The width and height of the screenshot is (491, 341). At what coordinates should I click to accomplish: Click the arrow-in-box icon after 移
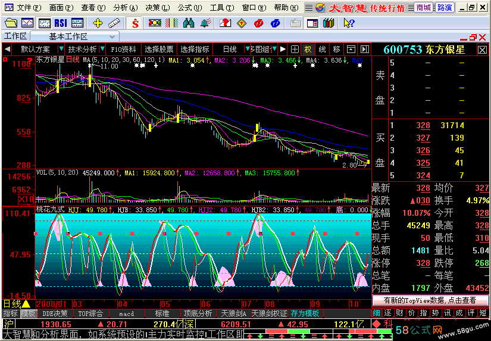(351, 49)
